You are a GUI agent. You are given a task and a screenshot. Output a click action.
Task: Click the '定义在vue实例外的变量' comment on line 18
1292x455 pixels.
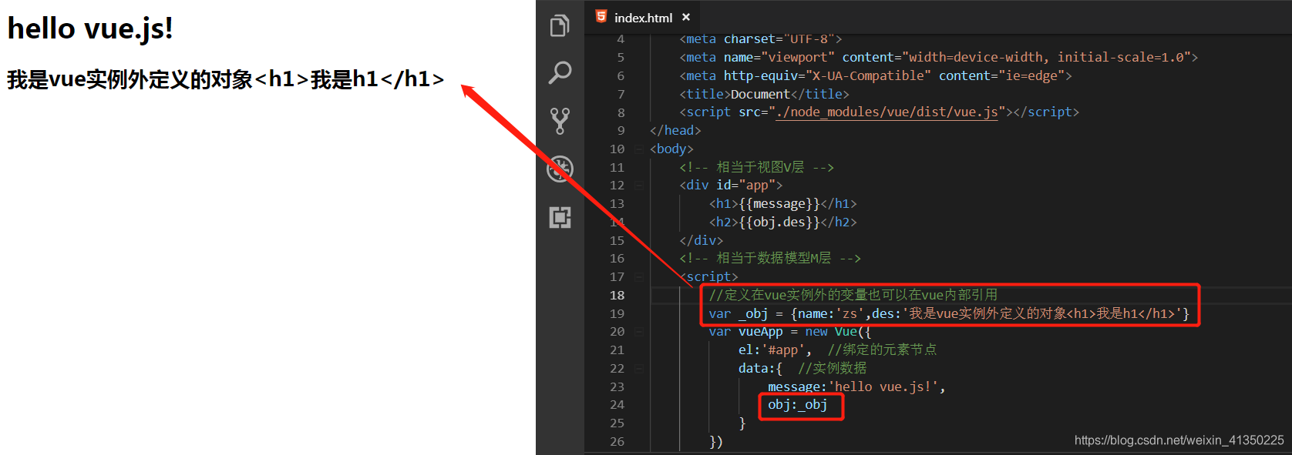click(x=853, y=296)
